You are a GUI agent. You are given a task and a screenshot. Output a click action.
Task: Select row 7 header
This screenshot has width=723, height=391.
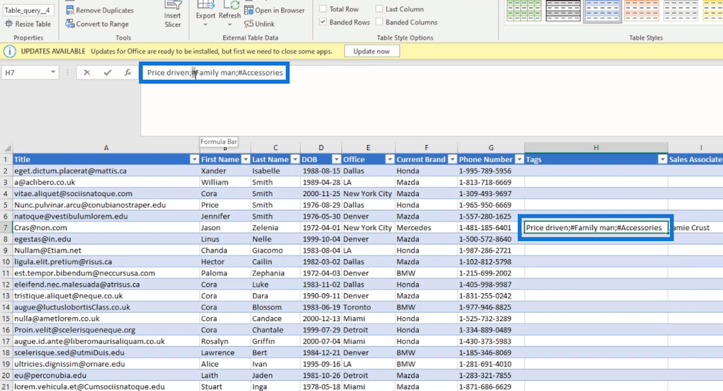pos(6,228)
